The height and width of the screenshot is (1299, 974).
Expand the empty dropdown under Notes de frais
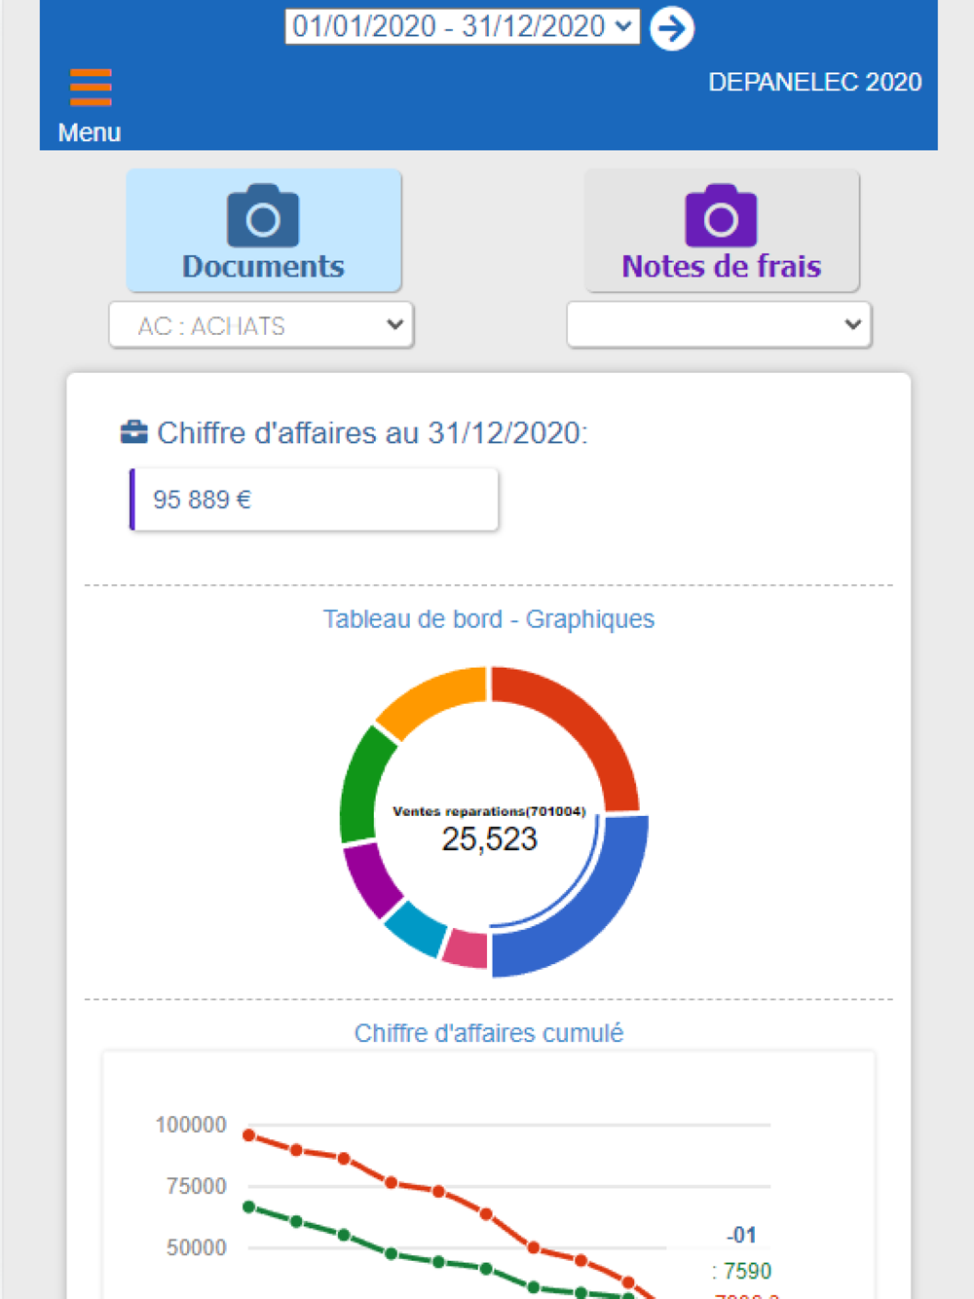(x=719, y=325)
